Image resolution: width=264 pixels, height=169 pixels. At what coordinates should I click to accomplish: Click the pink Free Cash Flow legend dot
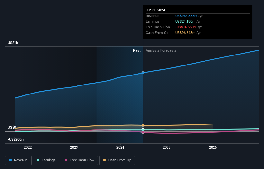tap(66, 160)
